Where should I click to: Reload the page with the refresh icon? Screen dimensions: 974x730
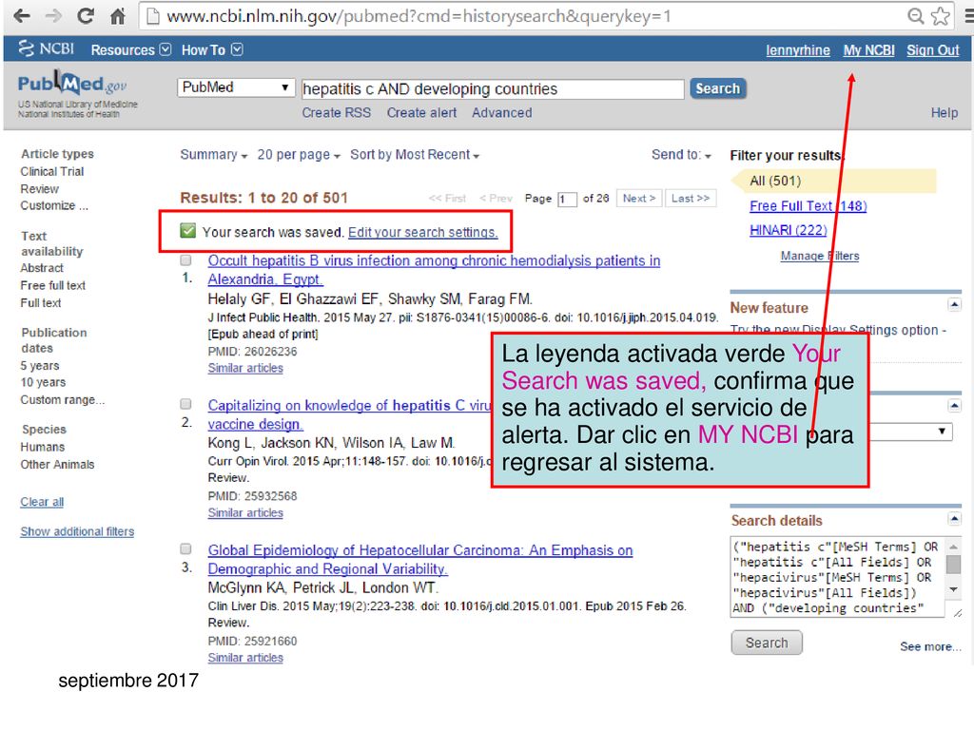tap(86, 15)
